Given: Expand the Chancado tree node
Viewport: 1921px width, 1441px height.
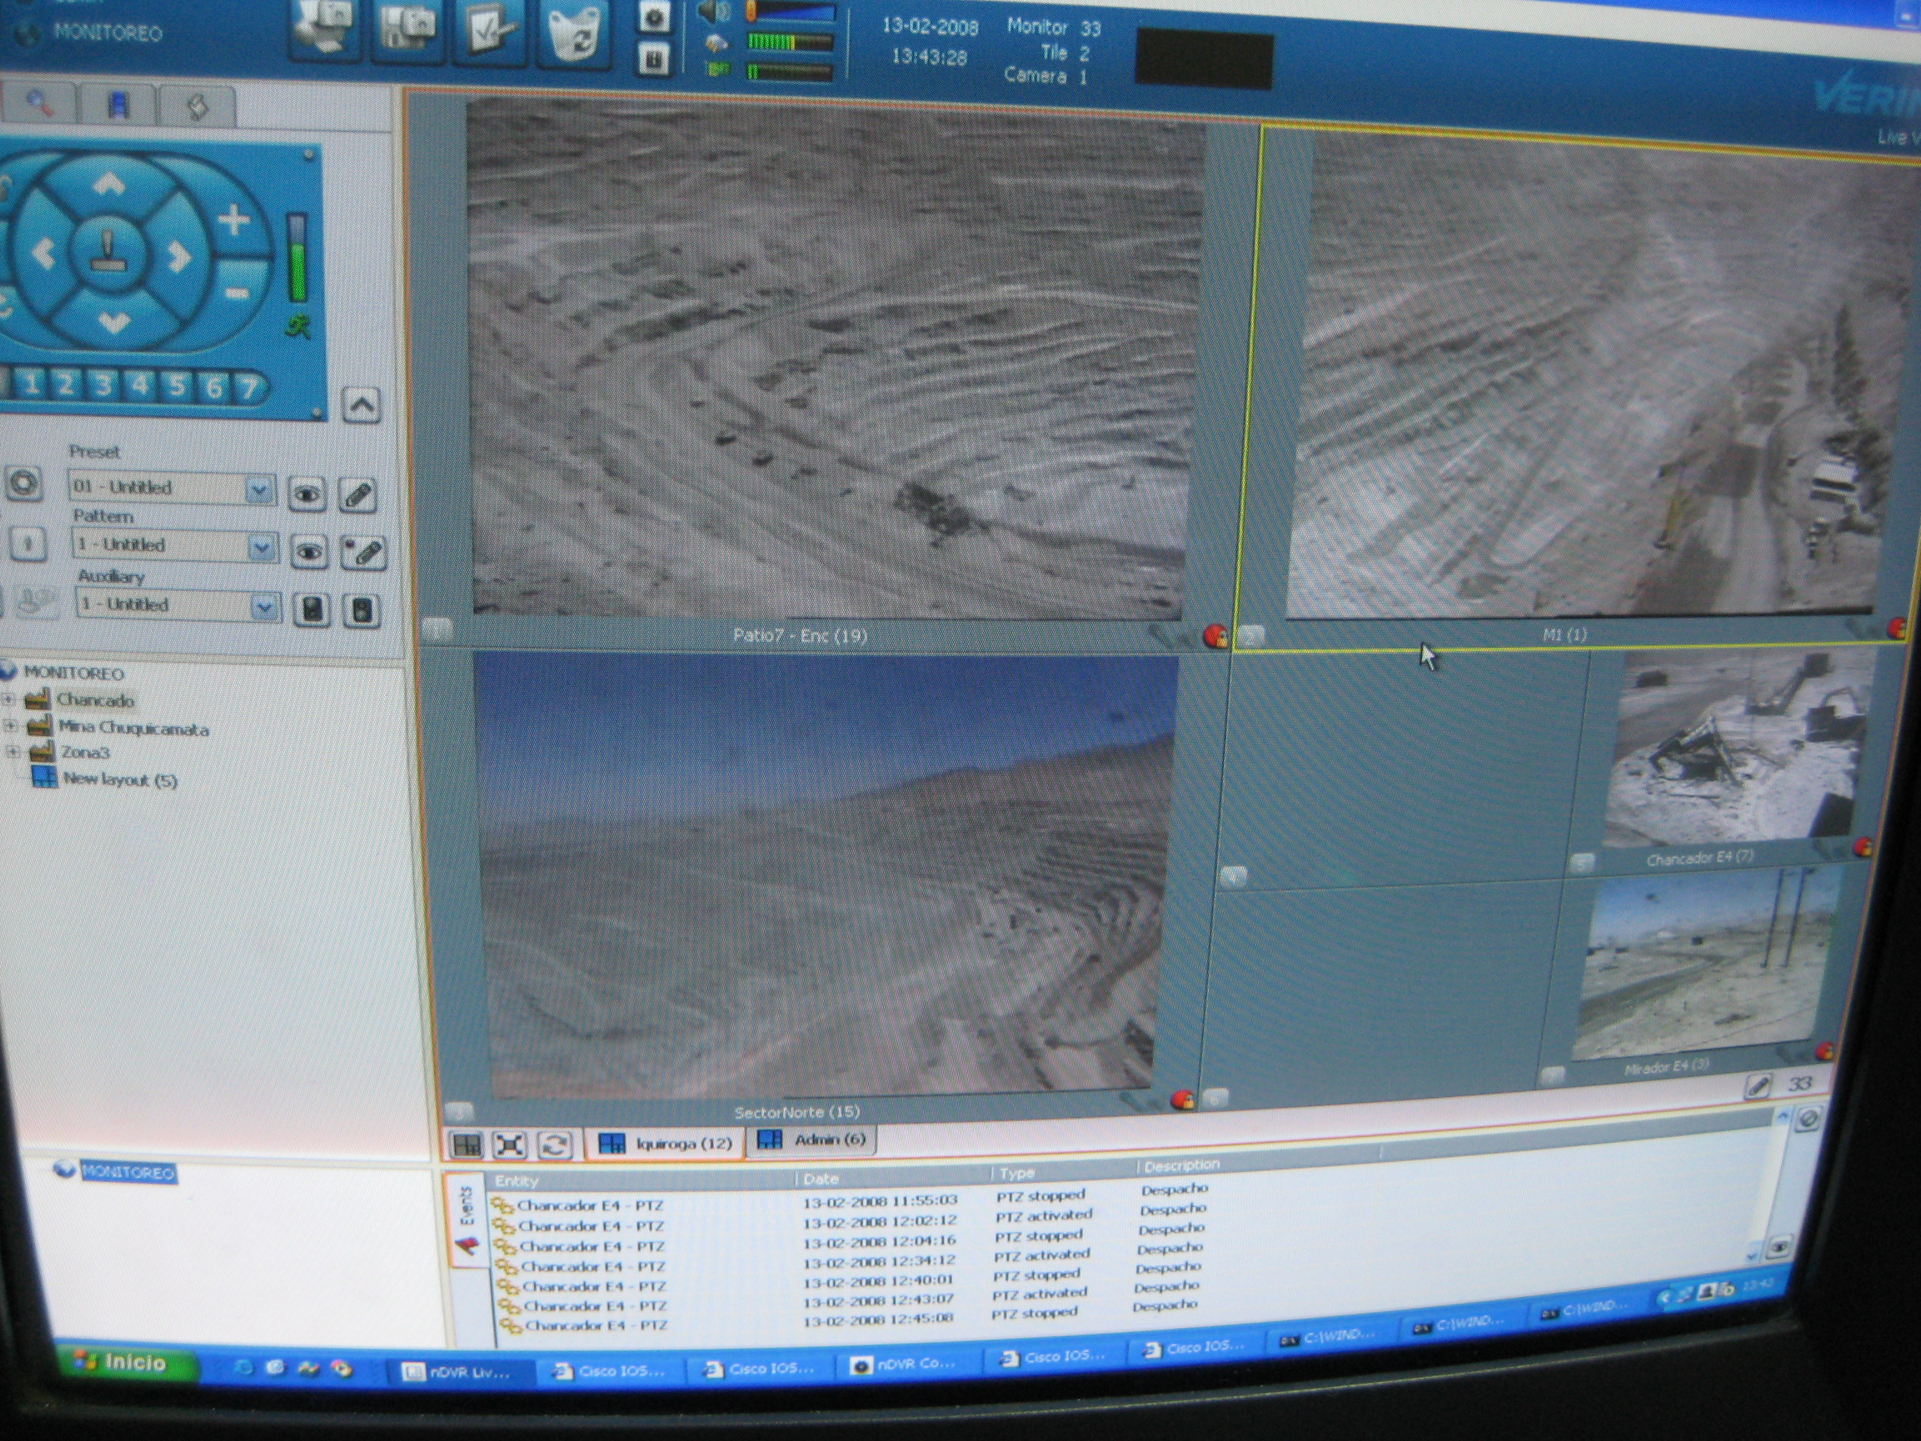Looking at the screenshot, I should point(9,699).
